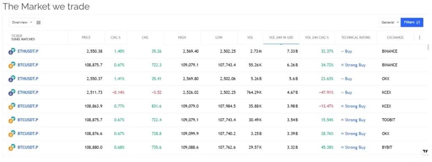Image resolution: width=432 pixels, height=162 pixels.
Task: Sort by TECHNICAL RATING column header
Action: tap(356, 38)
